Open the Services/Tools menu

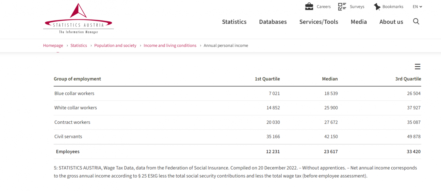pos(318,22)
